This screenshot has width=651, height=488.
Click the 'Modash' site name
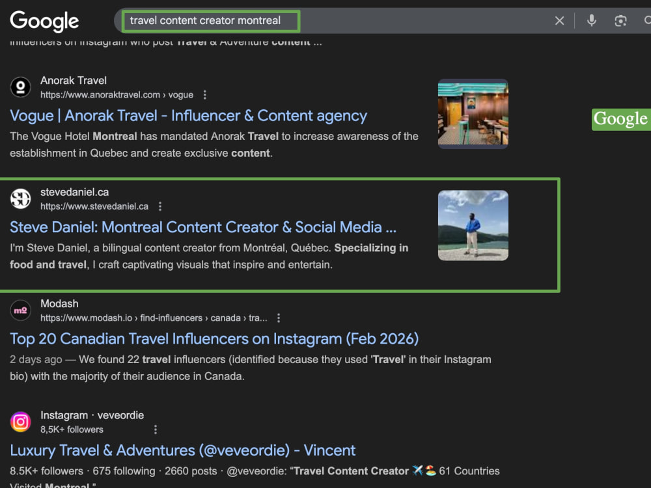[59, 304]
